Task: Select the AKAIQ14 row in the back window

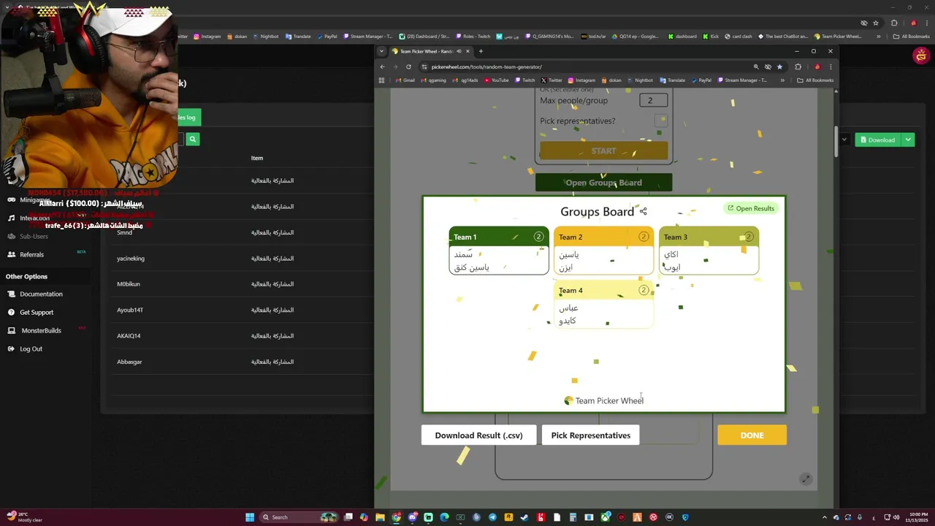Action: [241, 336]
